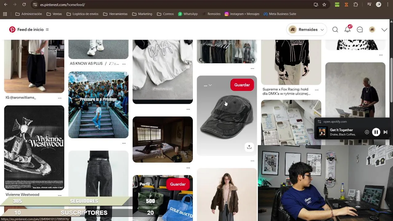Bookmark this page with the star icon
This screenshot has width=393, height=221.
click(x=324, y=5)
